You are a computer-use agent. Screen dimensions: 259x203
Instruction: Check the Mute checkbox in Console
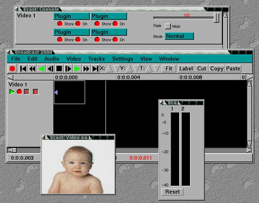point(168,26)
